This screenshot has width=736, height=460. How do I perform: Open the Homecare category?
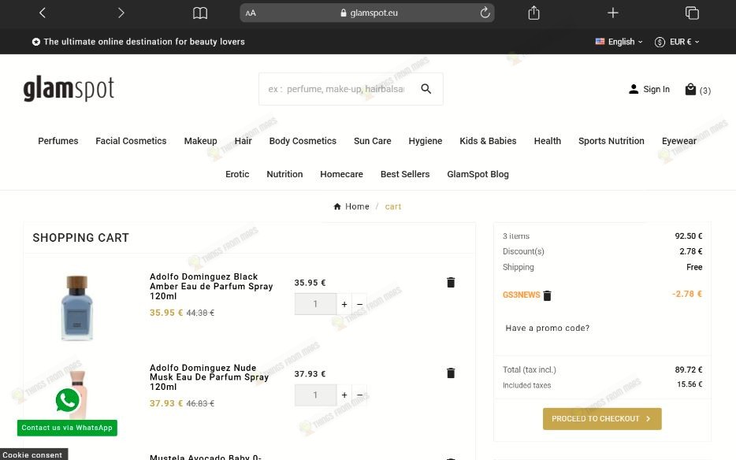[341, 174]
